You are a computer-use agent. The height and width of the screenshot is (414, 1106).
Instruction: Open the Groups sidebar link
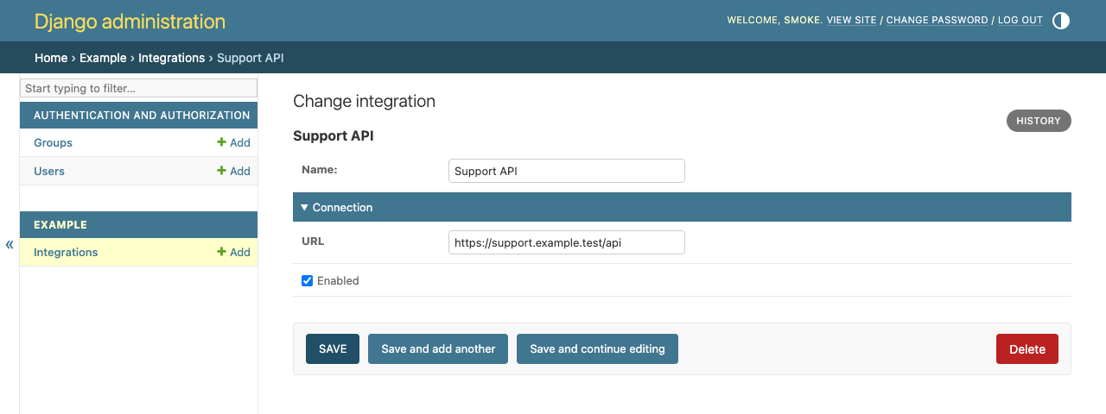pyautogui.click(x=53, y=143)
